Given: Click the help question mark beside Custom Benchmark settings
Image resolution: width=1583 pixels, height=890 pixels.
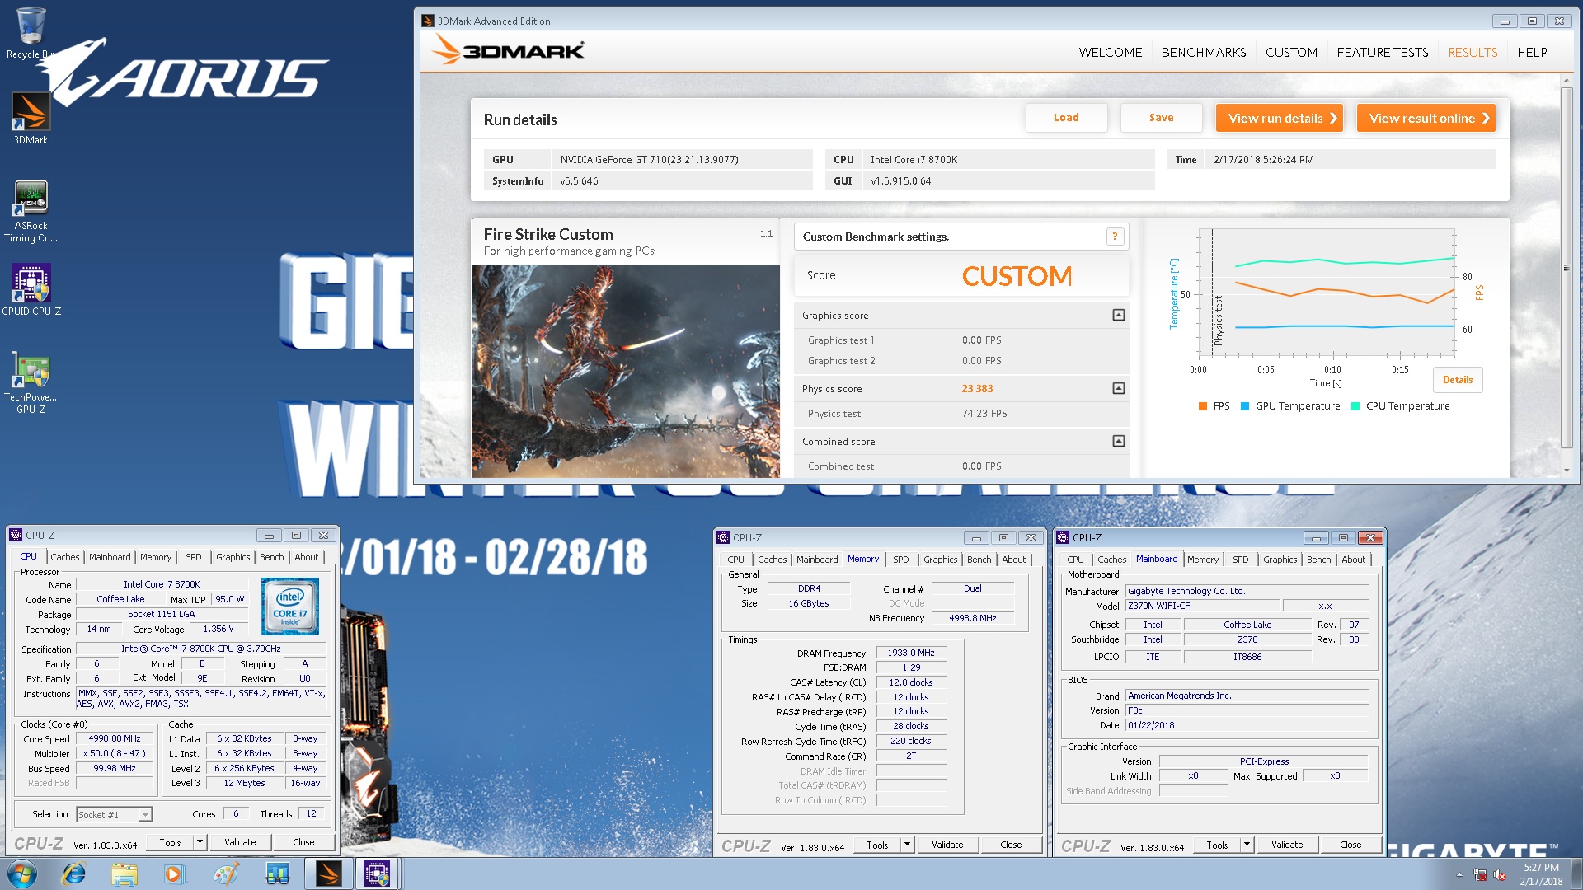Looking at the screenshot, I should (x=1115, y=237).
